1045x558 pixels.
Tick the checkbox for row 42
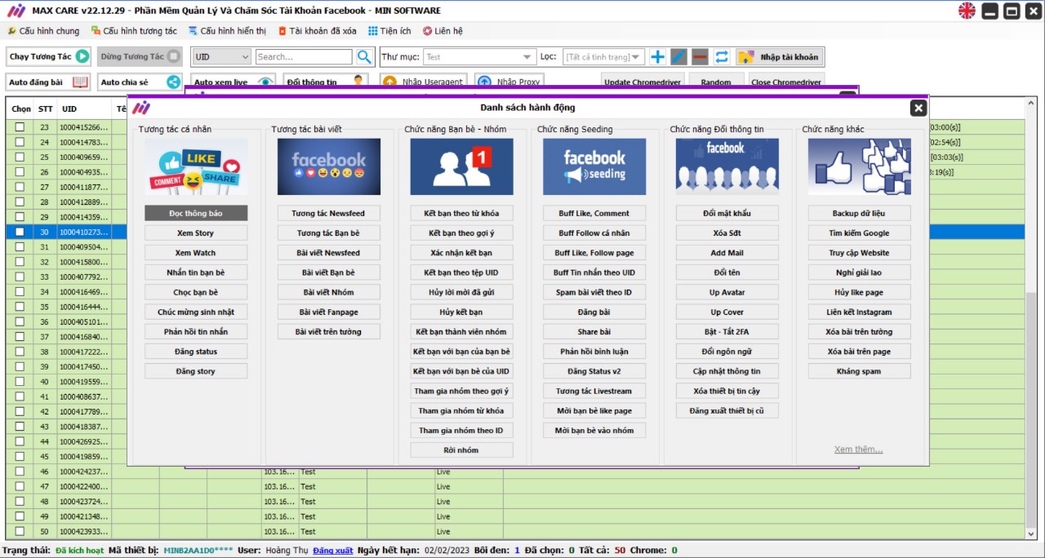click(x=20, y=411)
